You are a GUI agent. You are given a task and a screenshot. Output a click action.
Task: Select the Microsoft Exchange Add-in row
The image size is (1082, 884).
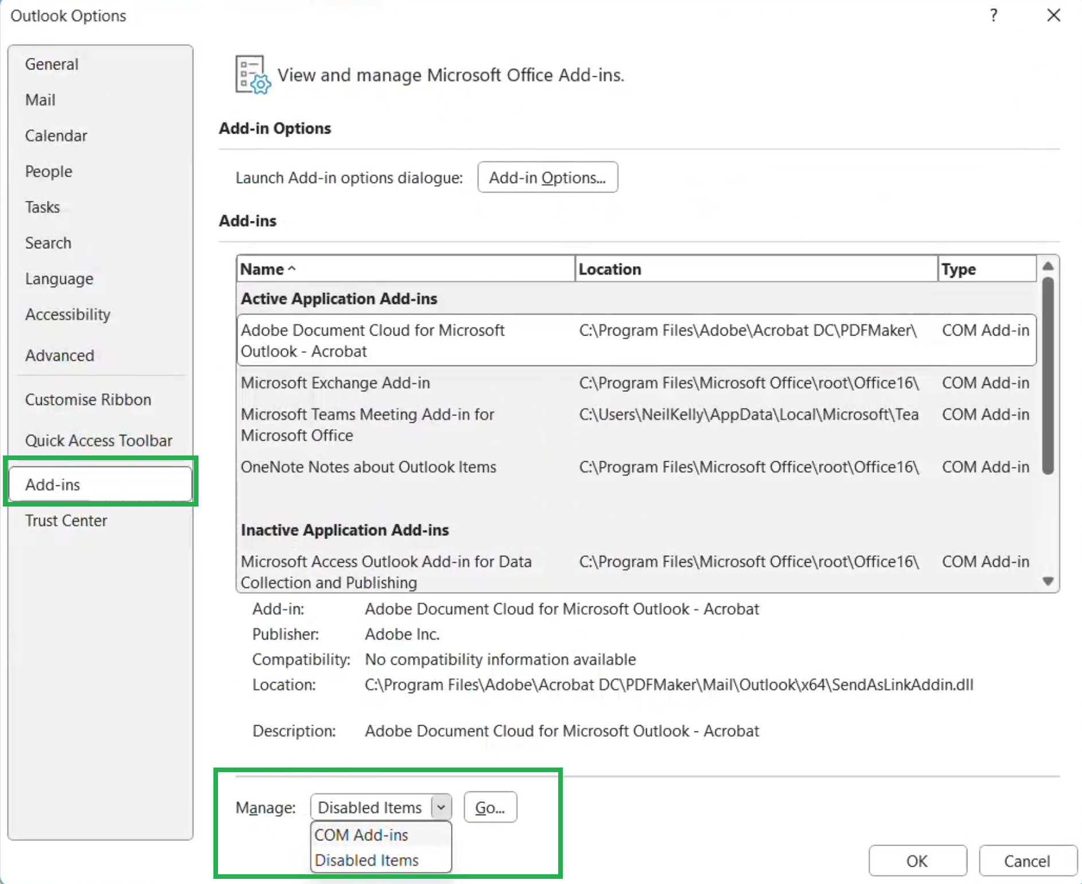tap(336, 383)
